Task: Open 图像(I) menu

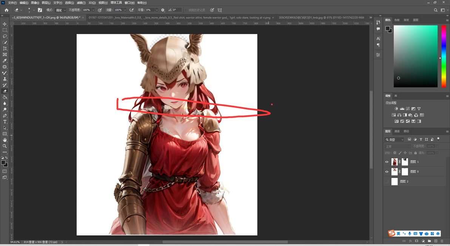Action: pyautogui.click(x=35, y=3)
